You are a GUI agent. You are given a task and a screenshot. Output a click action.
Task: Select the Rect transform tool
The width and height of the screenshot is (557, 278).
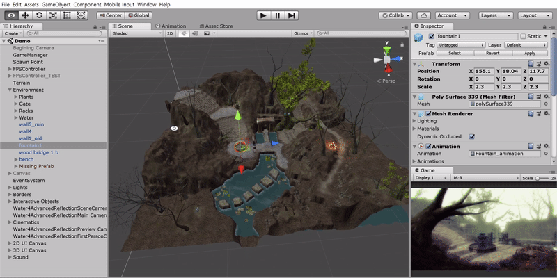tap(67, 15)
